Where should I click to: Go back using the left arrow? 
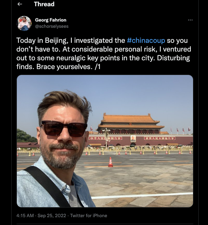[x=20, y=4]
